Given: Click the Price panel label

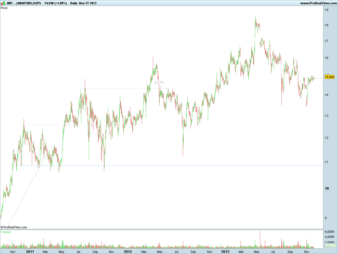Looking at the screenshot, I should (4, 8).
